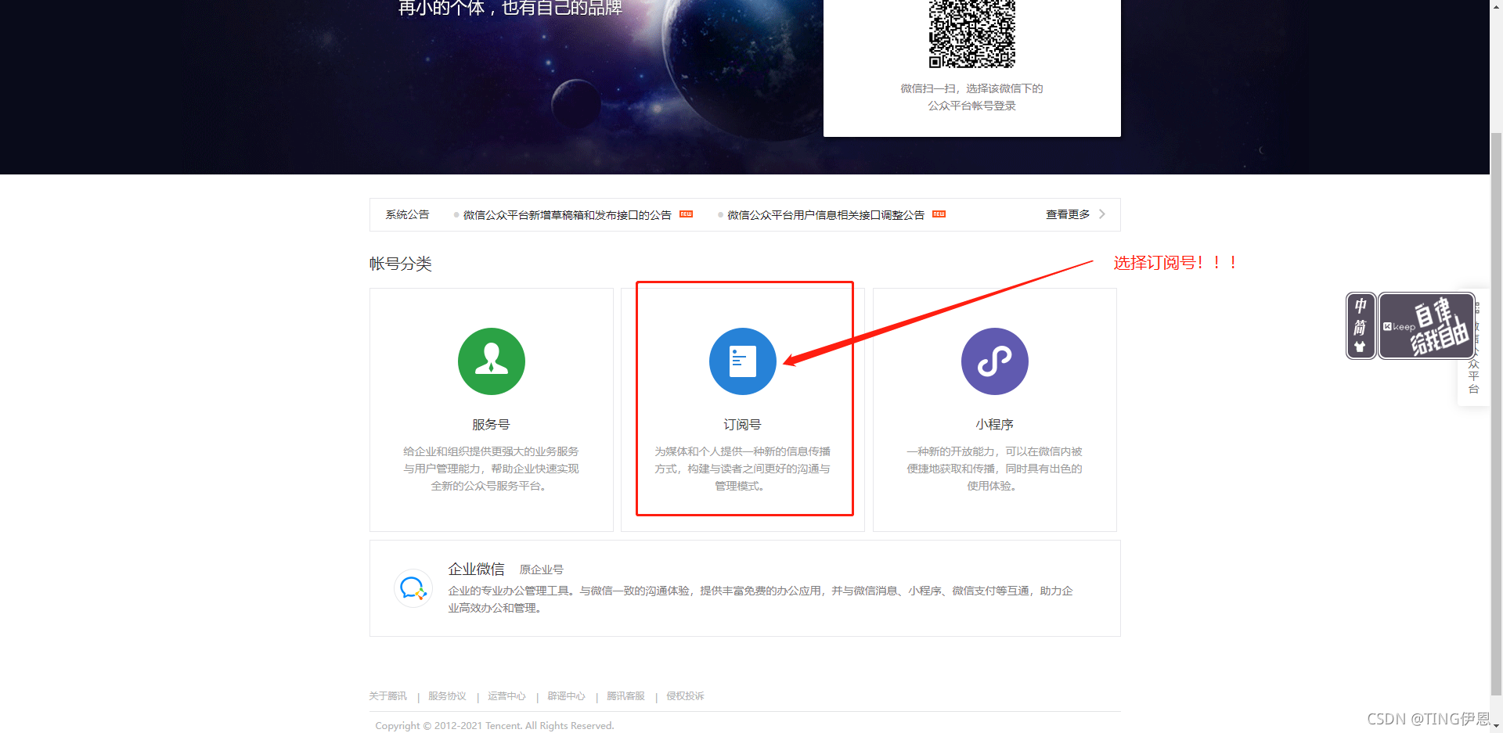Click the 企业微信 description text
The height and width of the screenshot is (733, 1503).
click(760, 599)
